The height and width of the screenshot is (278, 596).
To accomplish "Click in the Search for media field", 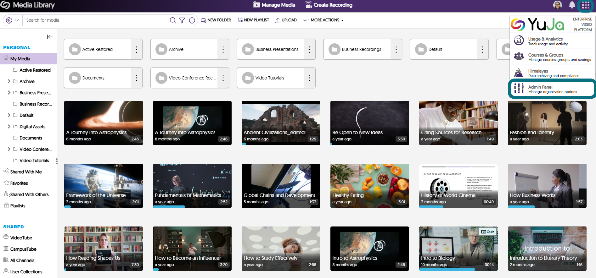I will [96, 20].
